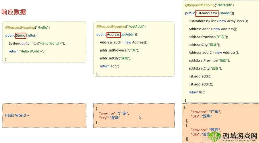Click the addr2.setProvince("陕西") line

[x=209, y=61]
